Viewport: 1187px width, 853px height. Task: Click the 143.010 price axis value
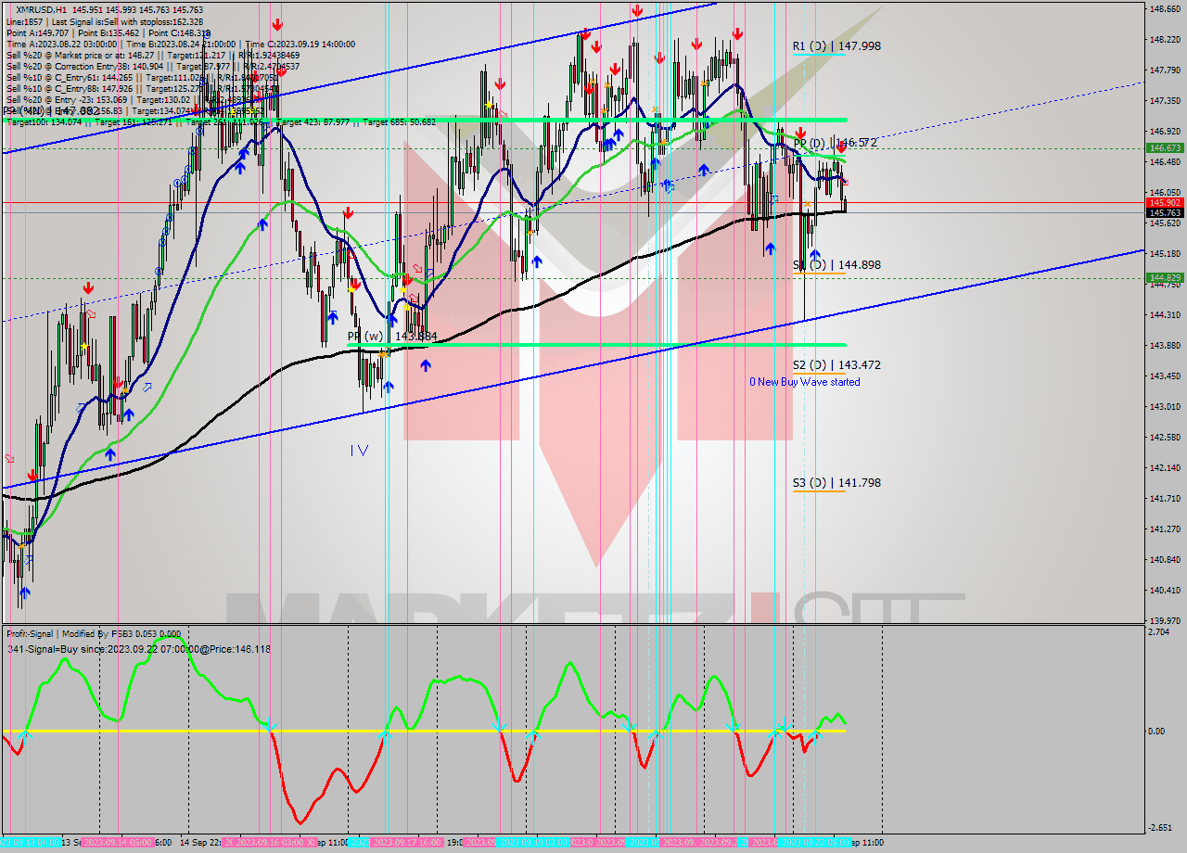1165,407
